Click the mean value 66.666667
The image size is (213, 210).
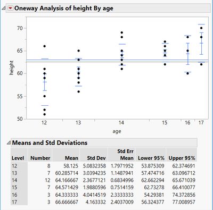(x=67, y=202)
